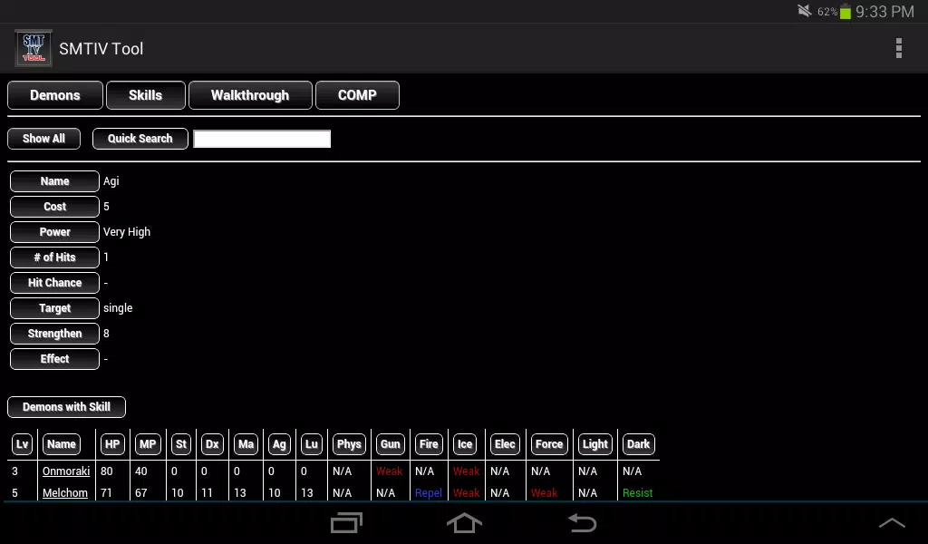The width and height of the screenshot is (928, 544).
Task: Go to Android home screen
Action: 465,523
